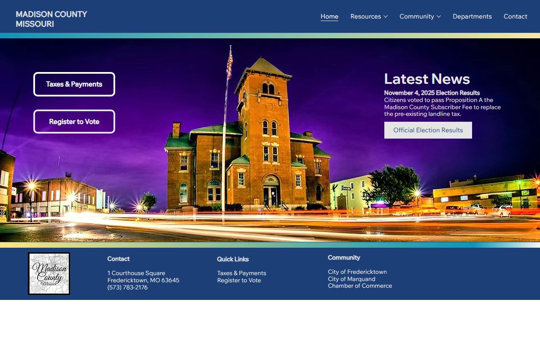Screen dimensions: 540x337
Task: Open Register to Vote footer link
Action: (x=239, y=281)
